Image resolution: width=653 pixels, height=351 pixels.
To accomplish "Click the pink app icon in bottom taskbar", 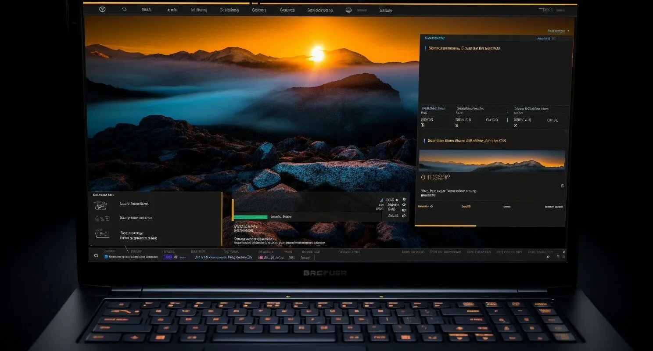I will [261, 257].
